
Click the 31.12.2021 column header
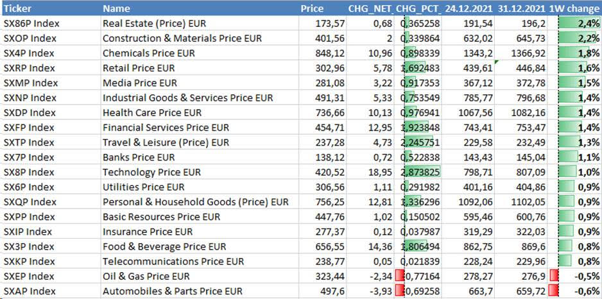[521, 8]
